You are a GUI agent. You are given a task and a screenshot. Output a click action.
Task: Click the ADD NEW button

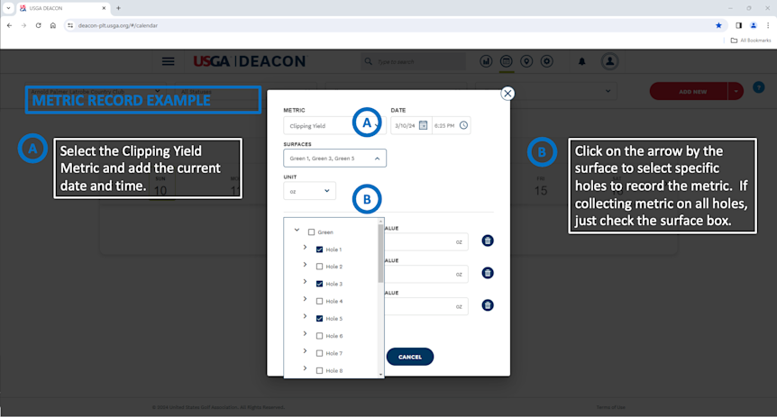(690, 92)
